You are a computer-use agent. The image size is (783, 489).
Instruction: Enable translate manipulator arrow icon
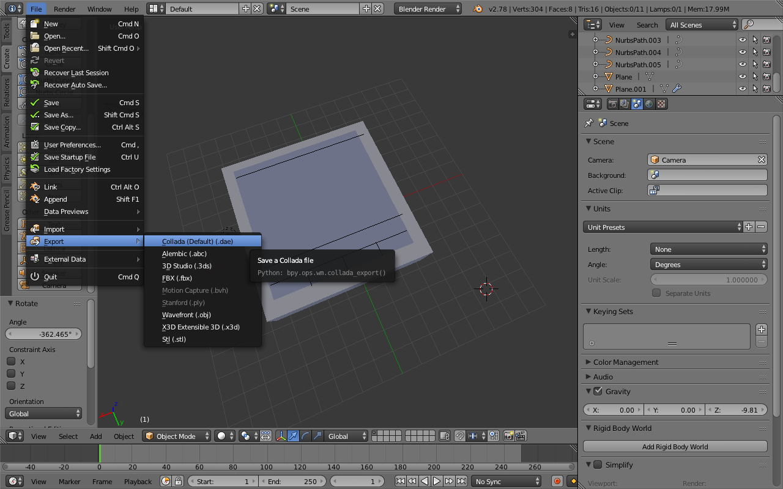pyautogui.click(x=294, y=436)
